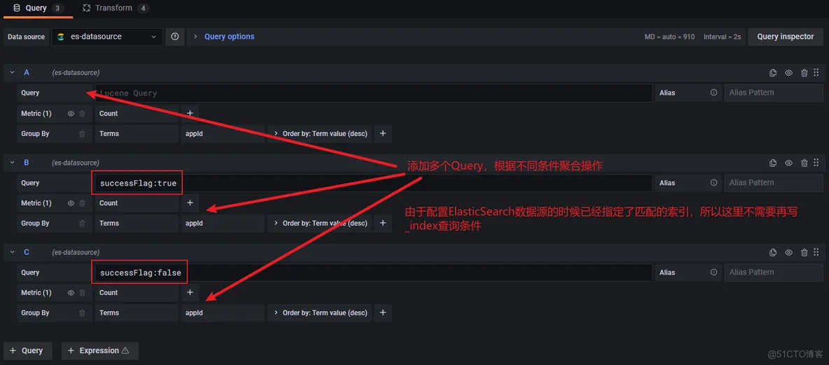Remove Group By trash icon in query A
The height and width of the screenshot is (365, 829).
(82, 134)
